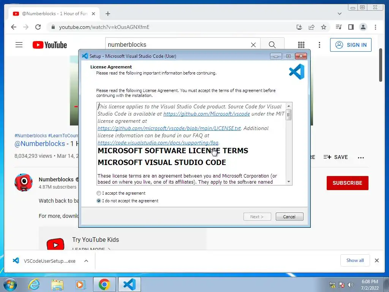Close the Numberblocks YouTube tab
The height and width of the screenshot is (292, 389).
93,14
